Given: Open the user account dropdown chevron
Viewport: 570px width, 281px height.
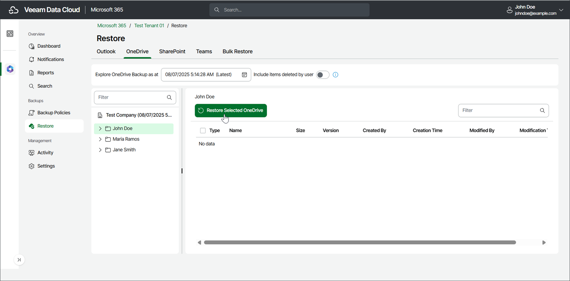Looking at the screenshot, I should [561, 10].
